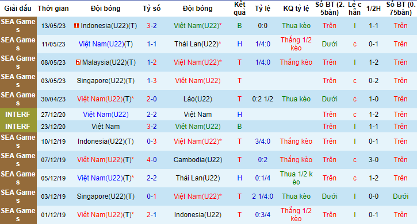Select the 2 1/4:0 odds value
This screenshot has width=417, height=224.
(x=262, y=197)
